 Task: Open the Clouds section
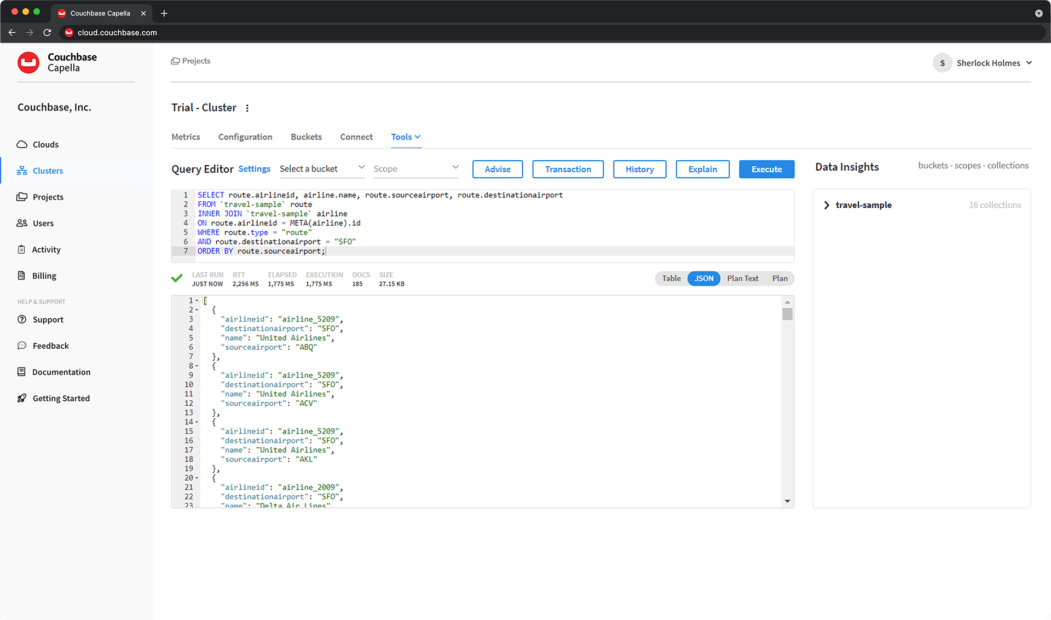tap(22, 144)
